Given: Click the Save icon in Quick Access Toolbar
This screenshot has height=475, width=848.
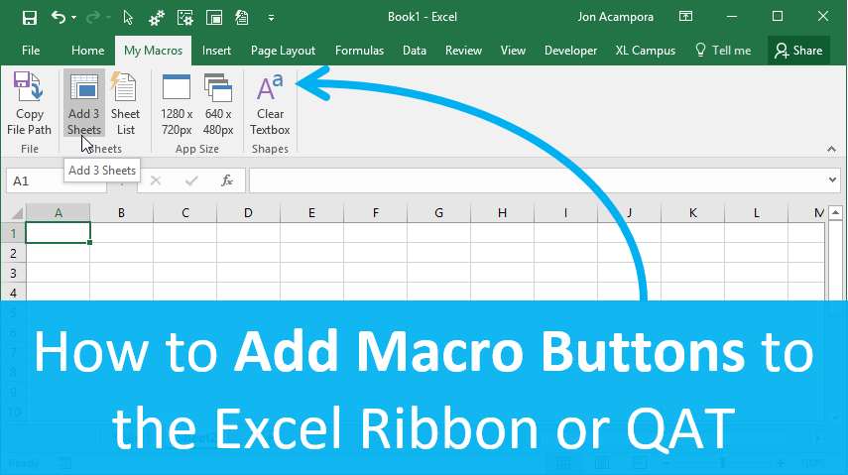Looking at the screenshot, I should (x=29, y=17).
